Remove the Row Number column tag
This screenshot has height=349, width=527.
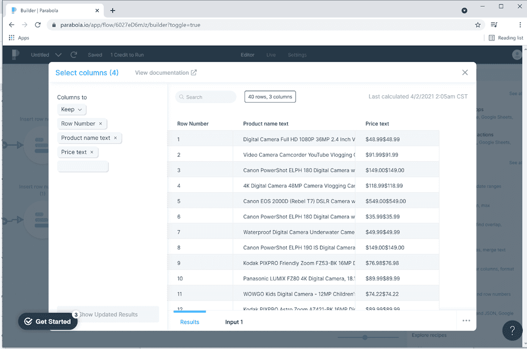(x=101, y=124)
